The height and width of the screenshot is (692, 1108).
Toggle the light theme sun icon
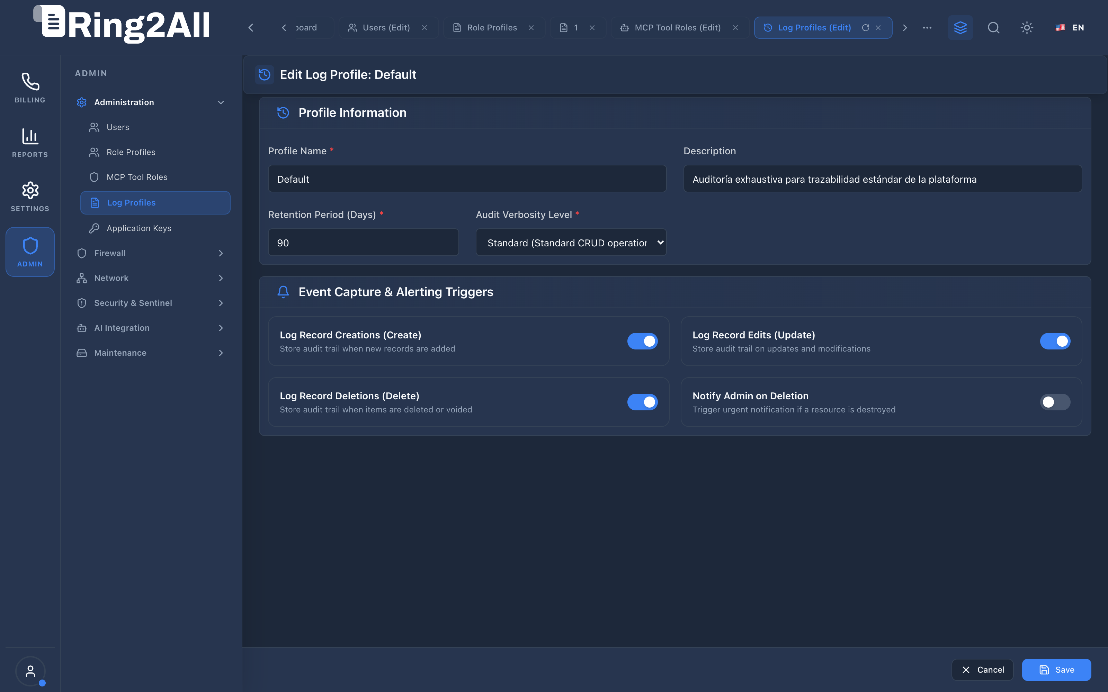[1027, 27]
